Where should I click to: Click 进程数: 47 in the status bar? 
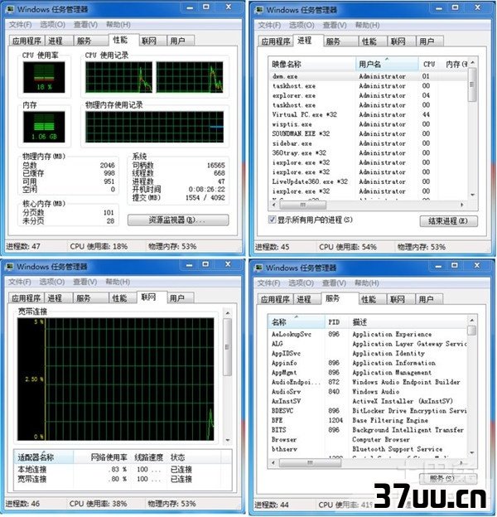coord(23,246)
